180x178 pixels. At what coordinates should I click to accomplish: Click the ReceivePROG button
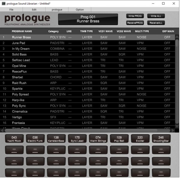coord(135,23)
